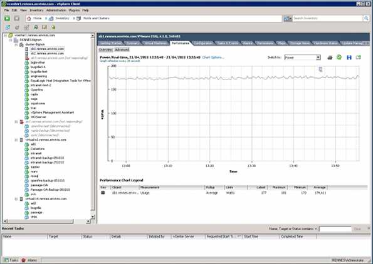Click the Save chart floppy icon
Screen dimensions: 373x264
tap(349, 58)
